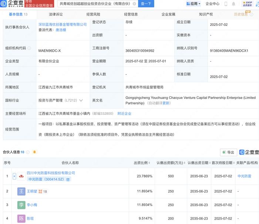
Task: Clear the search box with the X icon
Action: click(134, 4)
